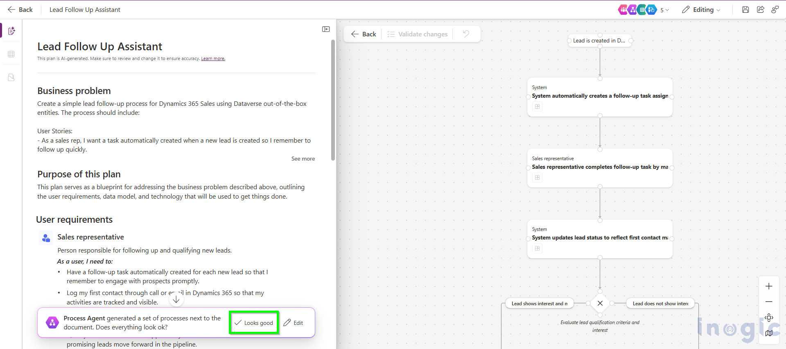
Task: Click the 'User requirements' heading
Action: coord(74,219)
